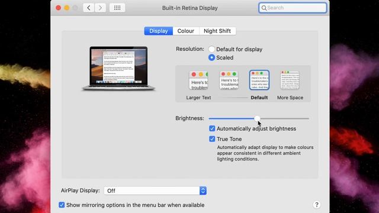Viewport: 379px width, 213px height.
Task: Switch to the Display tab
Action: 159,31
